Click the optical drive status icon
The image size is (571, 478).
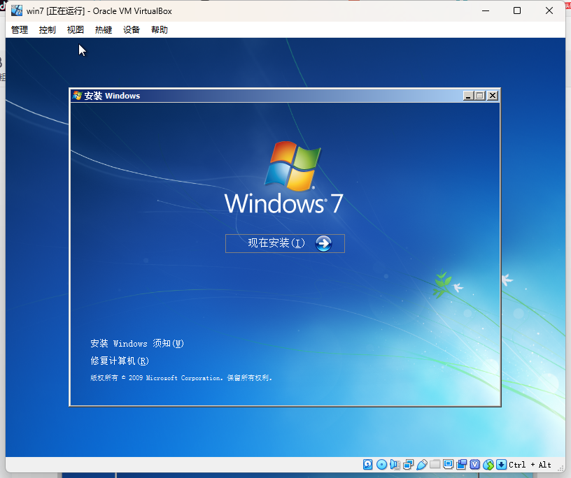pos(382,465)
